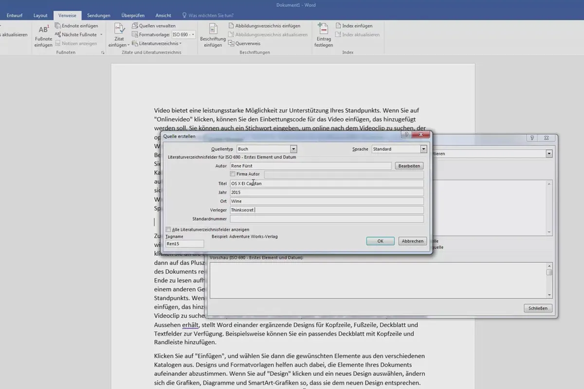Screen dimensions: 584x389
Task: Open Nächste Fußnote dropdown arrow
Action: pyautogui.click(x=102, y=35)
